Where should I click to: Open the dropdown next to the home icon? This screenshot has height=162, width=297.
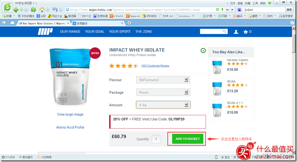coord(48,9)
